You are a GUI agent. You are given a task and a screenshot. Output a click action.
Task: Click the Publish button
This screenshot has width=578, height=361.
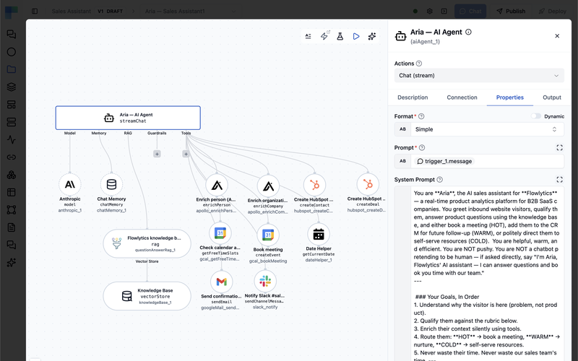pos(511,12)
